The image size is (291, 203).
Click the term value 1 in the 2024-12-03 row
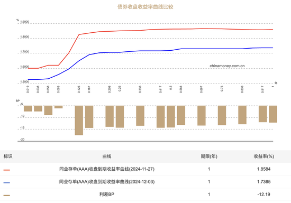point(209,181)
